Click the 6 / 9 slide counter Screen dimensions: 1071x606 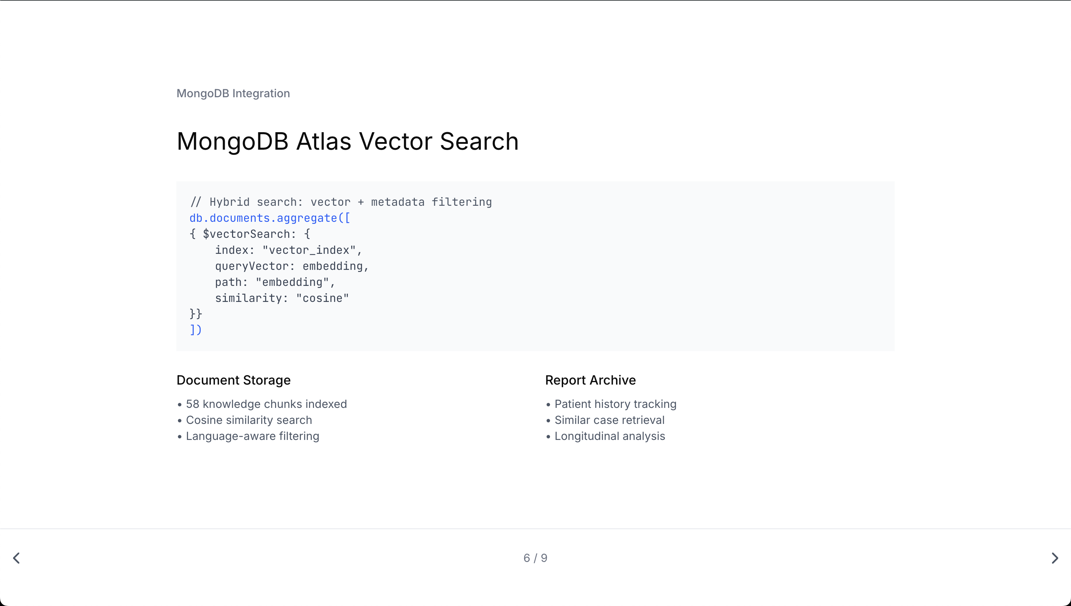click(x=535, y=558)
